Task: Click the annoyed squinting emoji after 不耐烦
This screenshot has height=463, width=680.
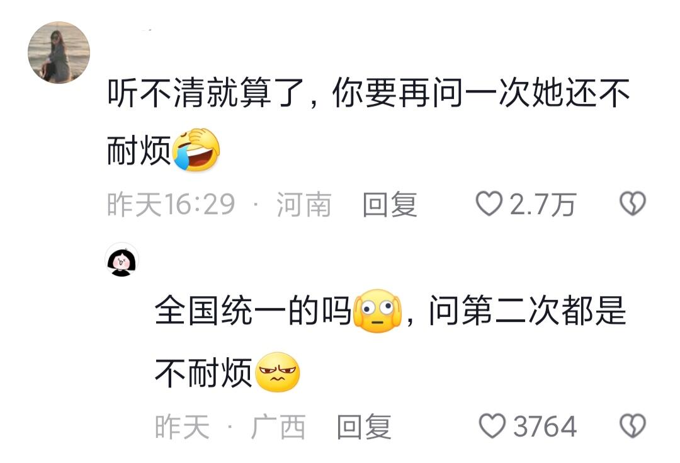Action: pos(278,372)
